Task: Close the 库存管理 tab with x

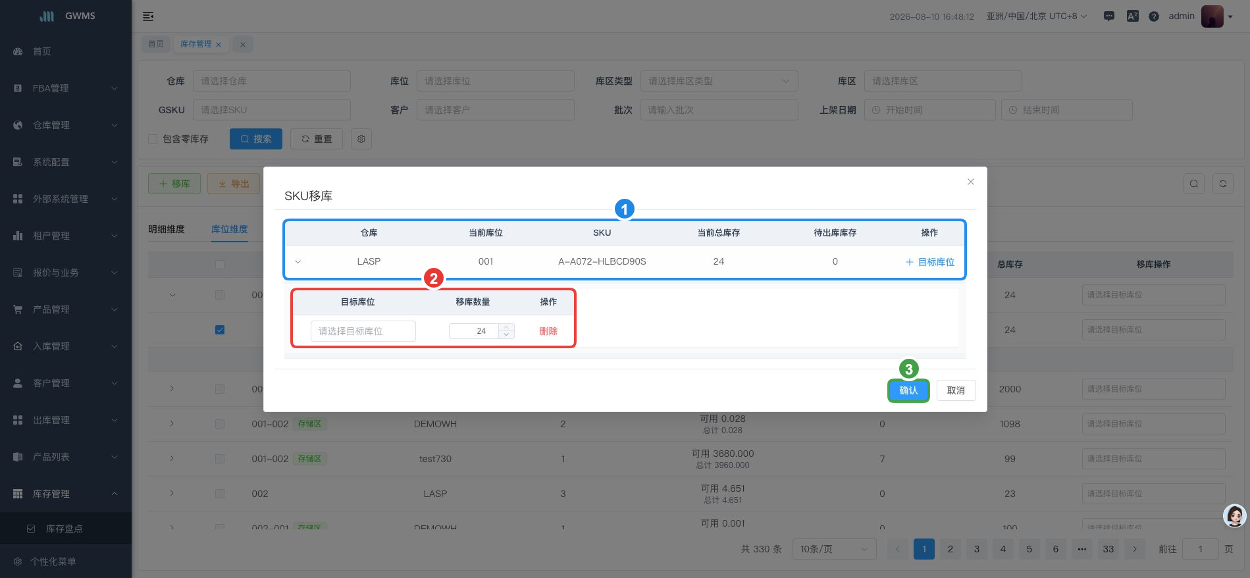Action: pos(219,45)
